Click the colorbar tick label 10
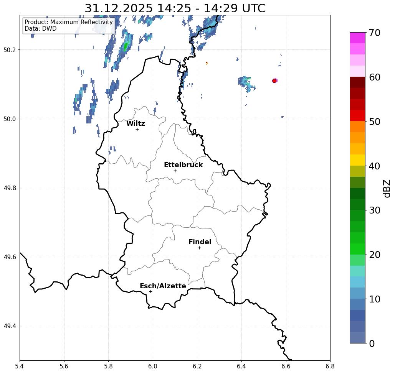This screenshot has height=373, width=395. coord(375,299)
